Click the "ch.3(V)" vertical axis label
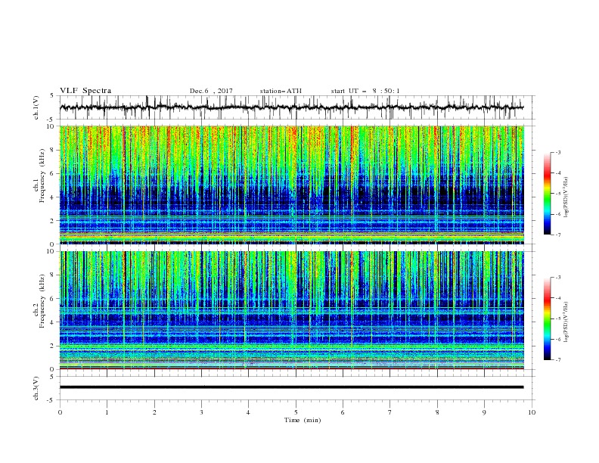Image resolution: width=599 pixels, height=463 pixels. tap(36, 388)
